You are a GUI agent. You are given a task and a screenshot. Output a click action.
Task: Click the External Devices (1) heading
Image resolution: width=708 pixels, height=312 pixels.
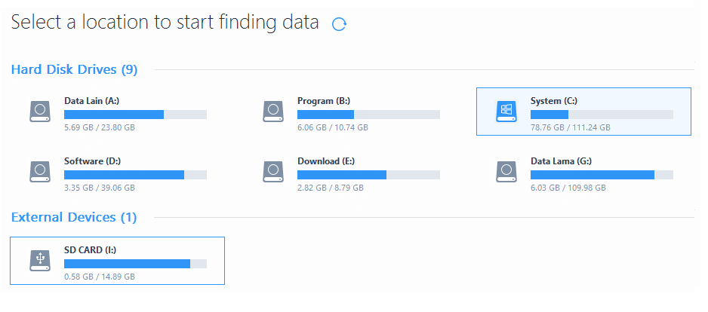tap(74, 217)
